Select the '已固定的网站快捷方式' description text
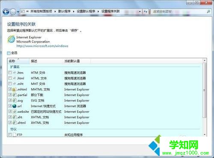Viewport: 214px width, 158px height. [46, 111]
